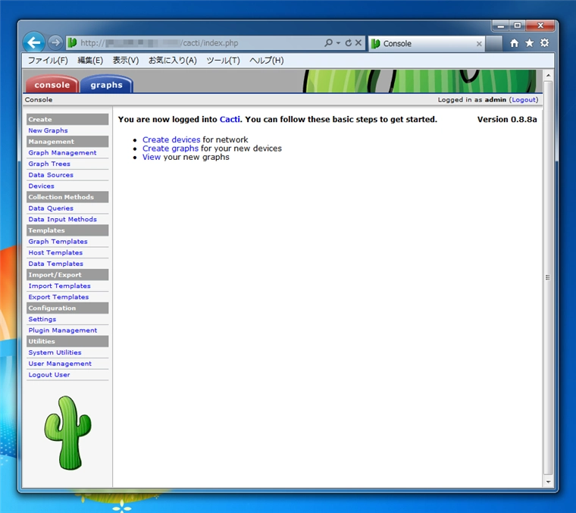This screenshot has width=576, height=513.
Task: Click the browser forward arrow button
Action: pos(55,42)
